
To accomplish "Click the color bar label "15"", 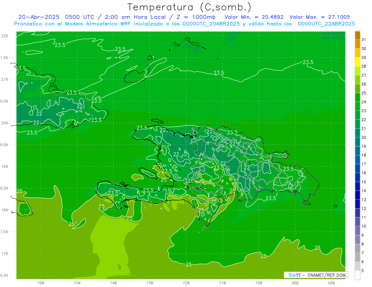I will coord(364,182).
